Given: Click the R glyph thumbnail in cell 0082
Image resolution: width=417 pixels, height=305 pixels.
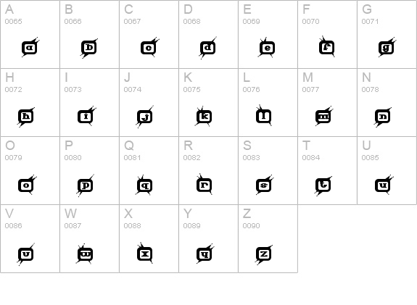Looking at the screenshot, I should pos(205,184).
